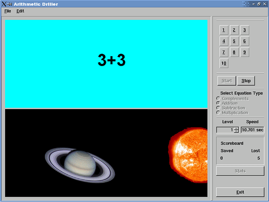269x202 pixels.
Task: Click the Exit button
Action: pyautogui.click(x=240, y=192)
